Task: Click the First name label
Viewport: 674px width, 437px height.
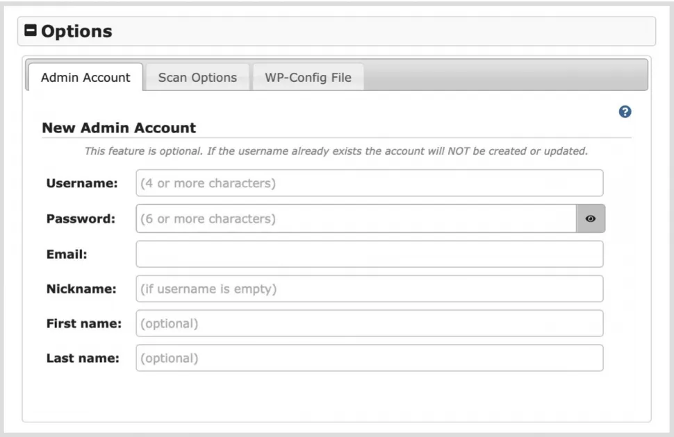Action: click(83, 323)
